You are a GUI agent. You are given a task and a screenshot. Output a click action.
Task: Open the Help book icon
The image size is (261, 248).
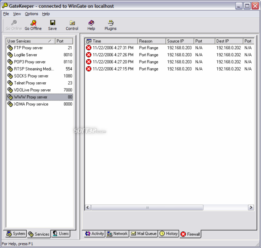coord(91,23)
